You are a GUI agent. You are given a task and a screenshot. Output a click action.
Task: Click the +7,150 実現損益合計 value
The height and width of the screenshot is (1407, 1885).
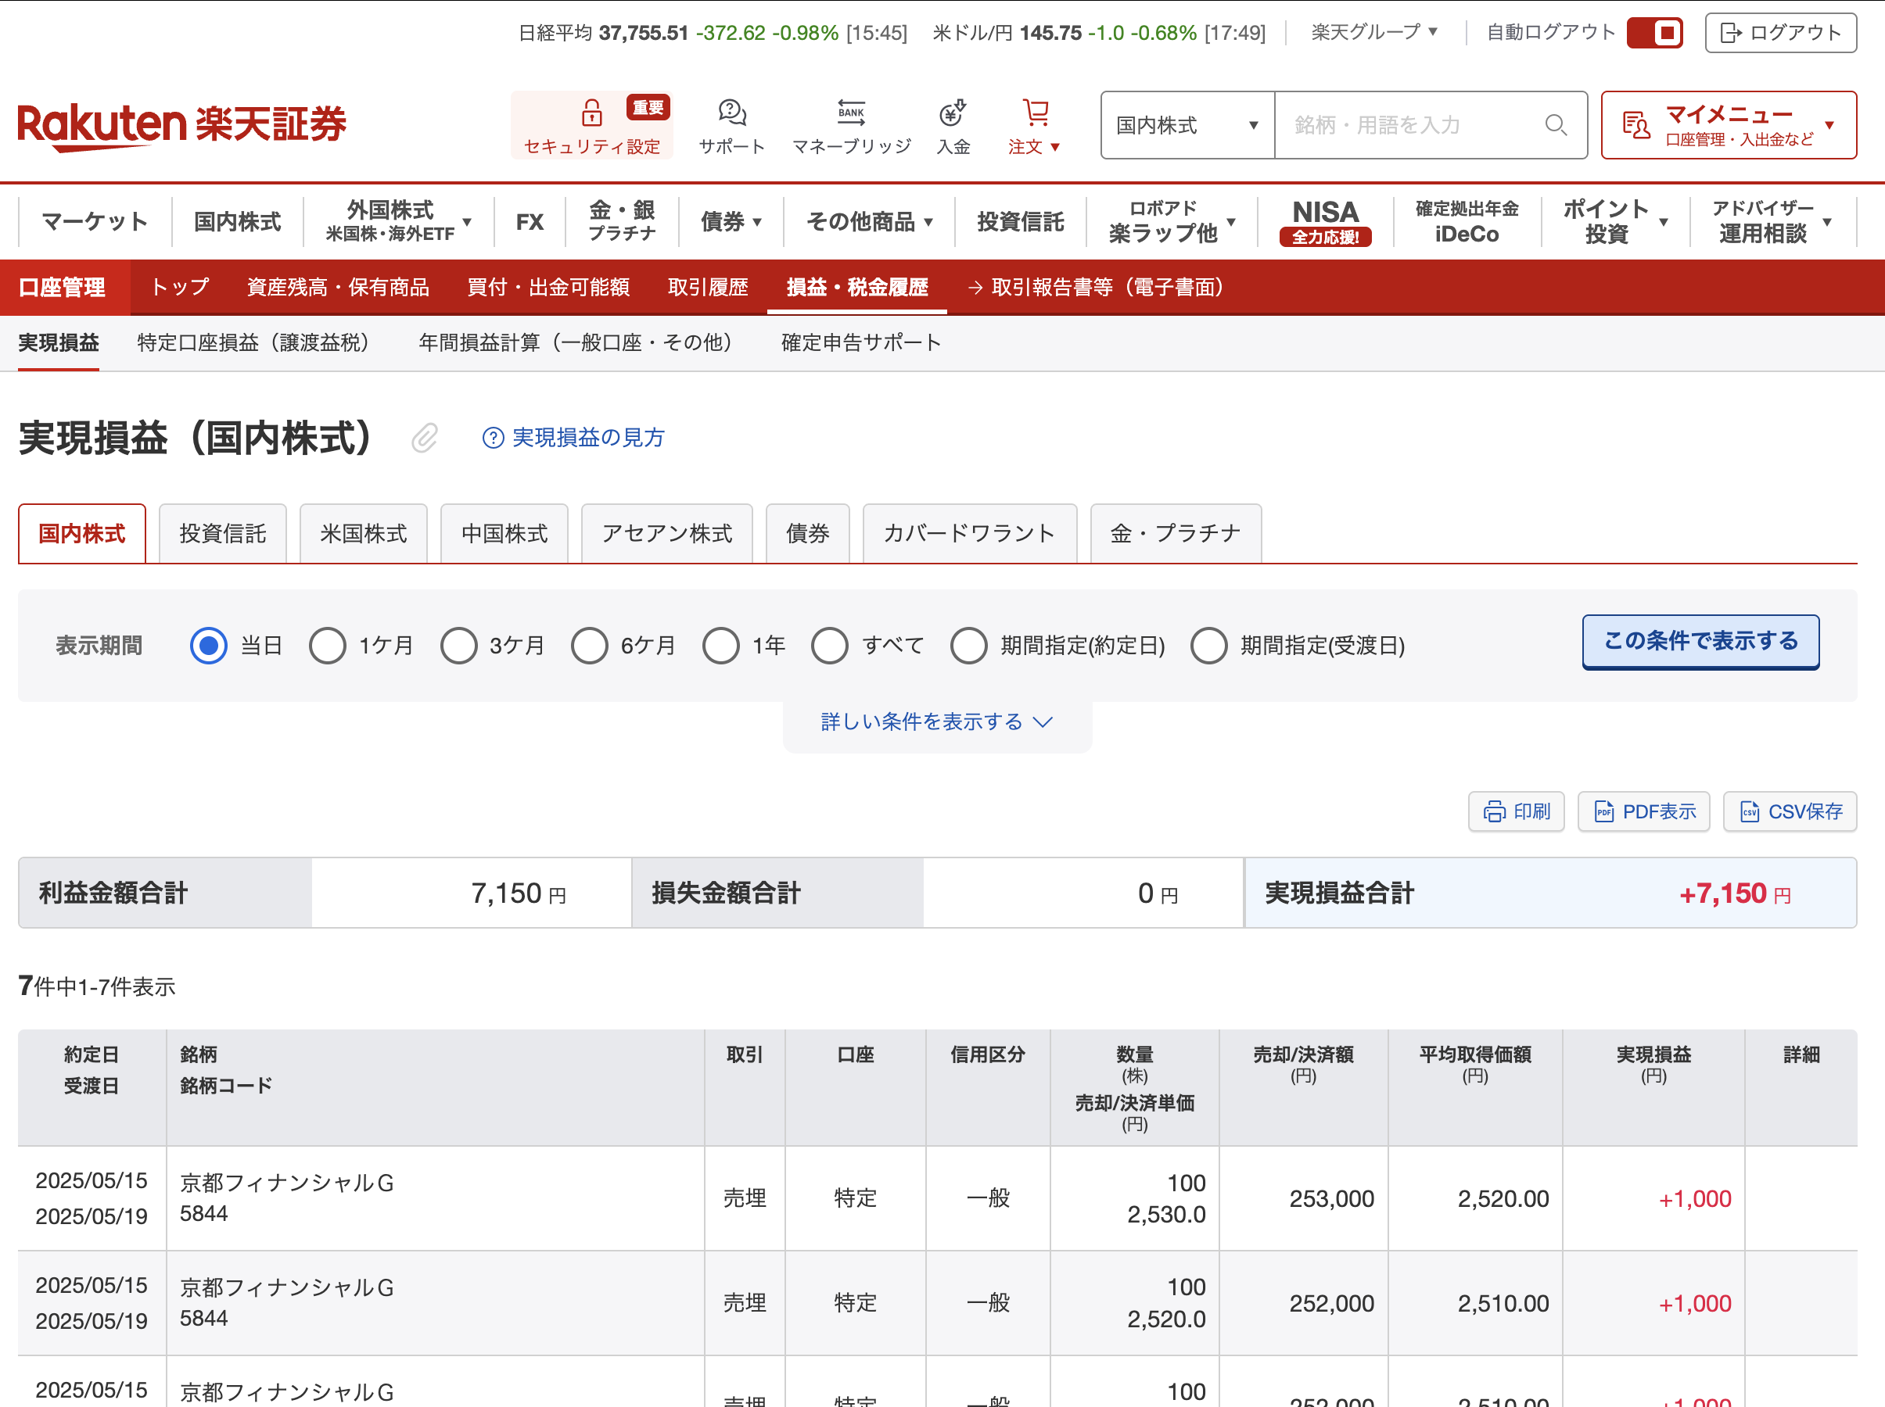(1734, 893)
